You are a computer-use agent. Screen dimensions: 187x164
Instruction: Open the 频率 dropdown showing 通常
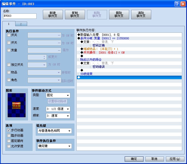click(x=58, y=116)
